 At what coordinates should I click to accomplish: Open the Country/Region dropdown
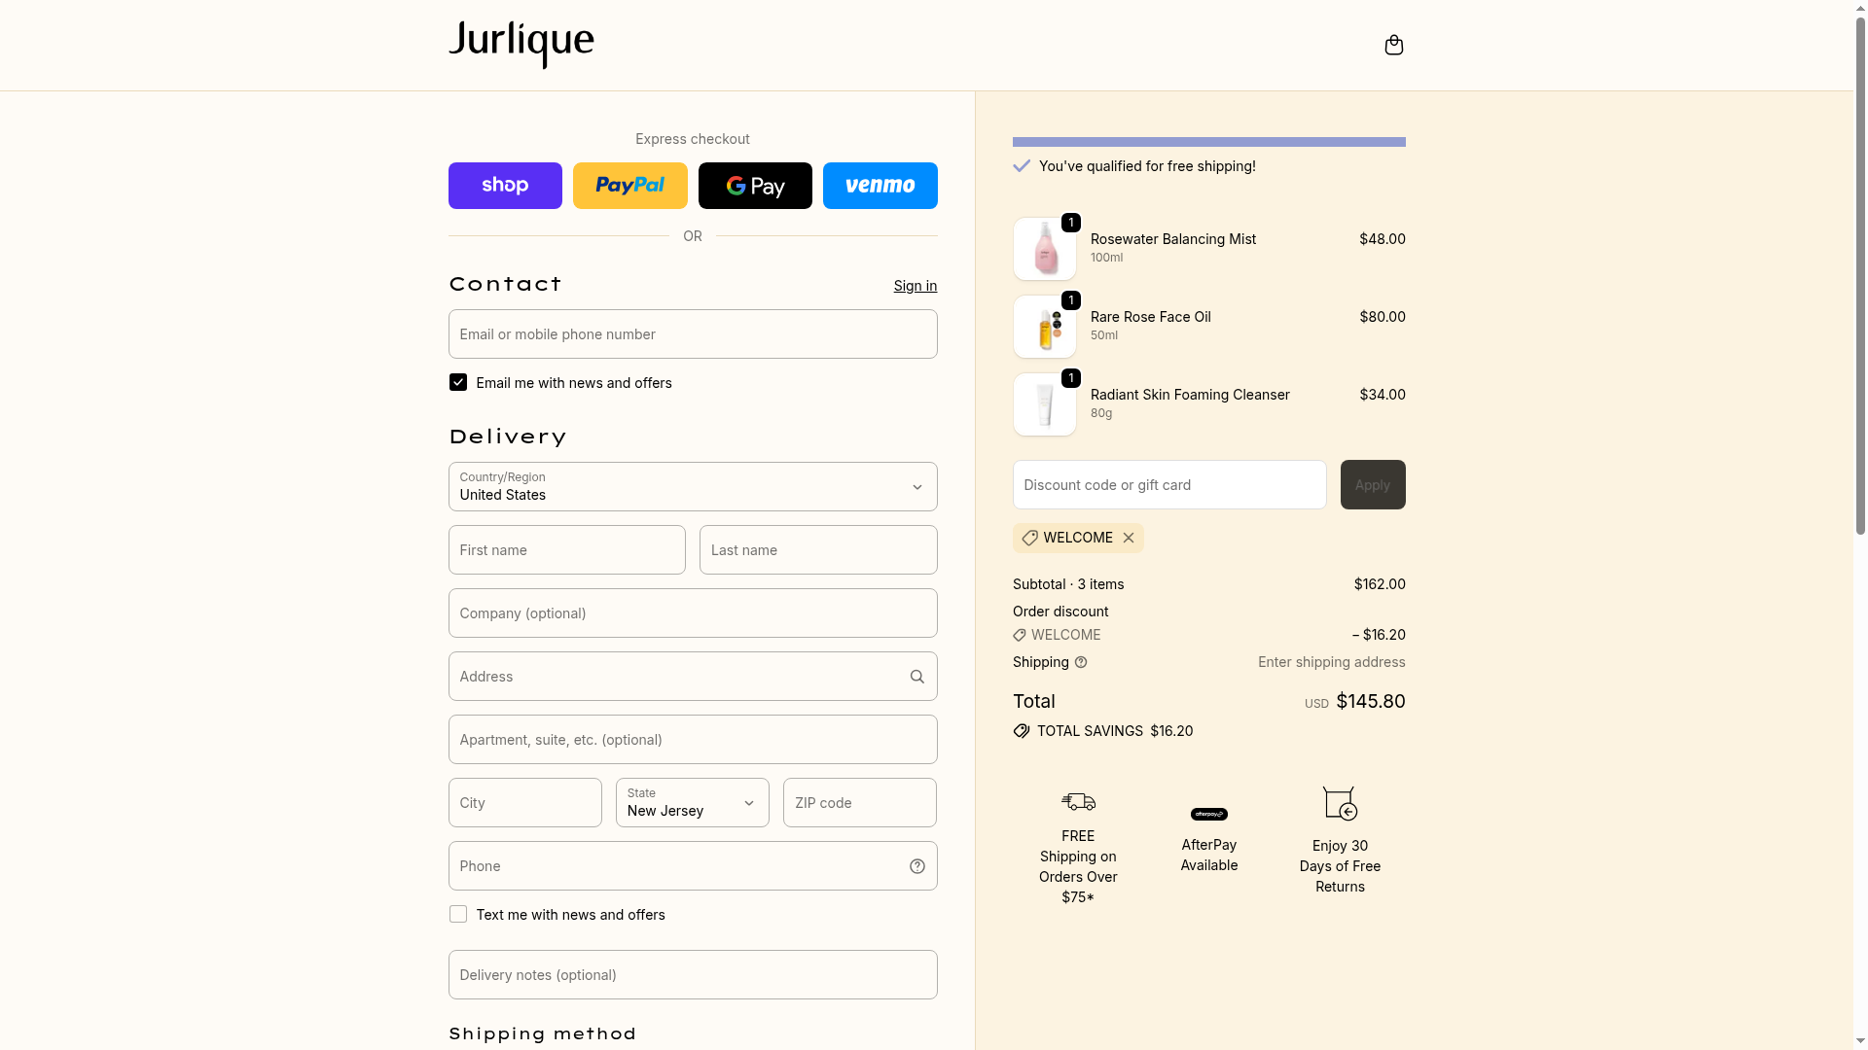692,487
